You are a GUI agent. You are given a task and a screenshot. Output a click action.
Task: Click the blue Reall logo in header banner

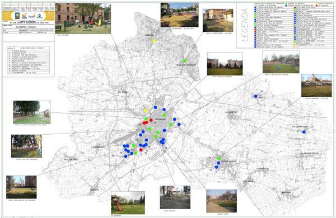tap(32, 16)
